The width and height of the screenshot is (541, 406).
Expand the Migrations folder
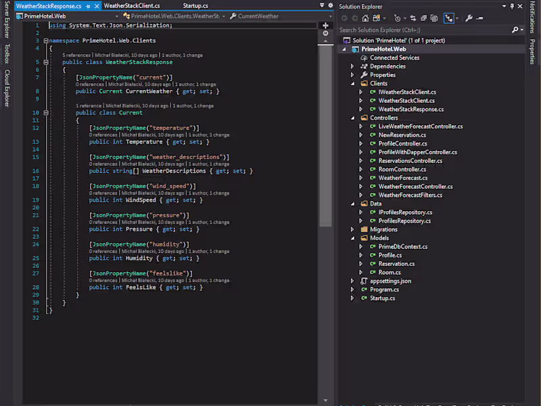pyautogui.click(x=352, y=229)
